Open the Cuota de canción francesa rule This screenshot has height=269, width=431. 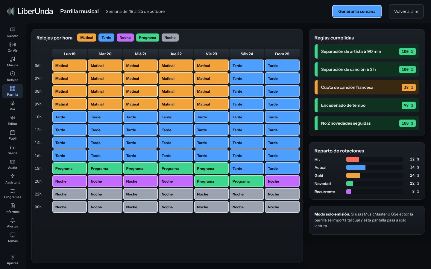(x=367, y=87)
